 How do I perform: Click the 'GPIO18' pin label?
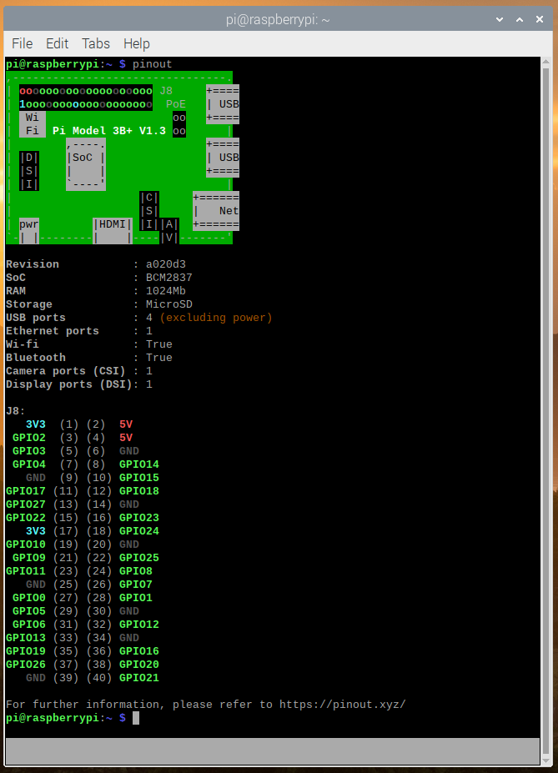[139, 491]
